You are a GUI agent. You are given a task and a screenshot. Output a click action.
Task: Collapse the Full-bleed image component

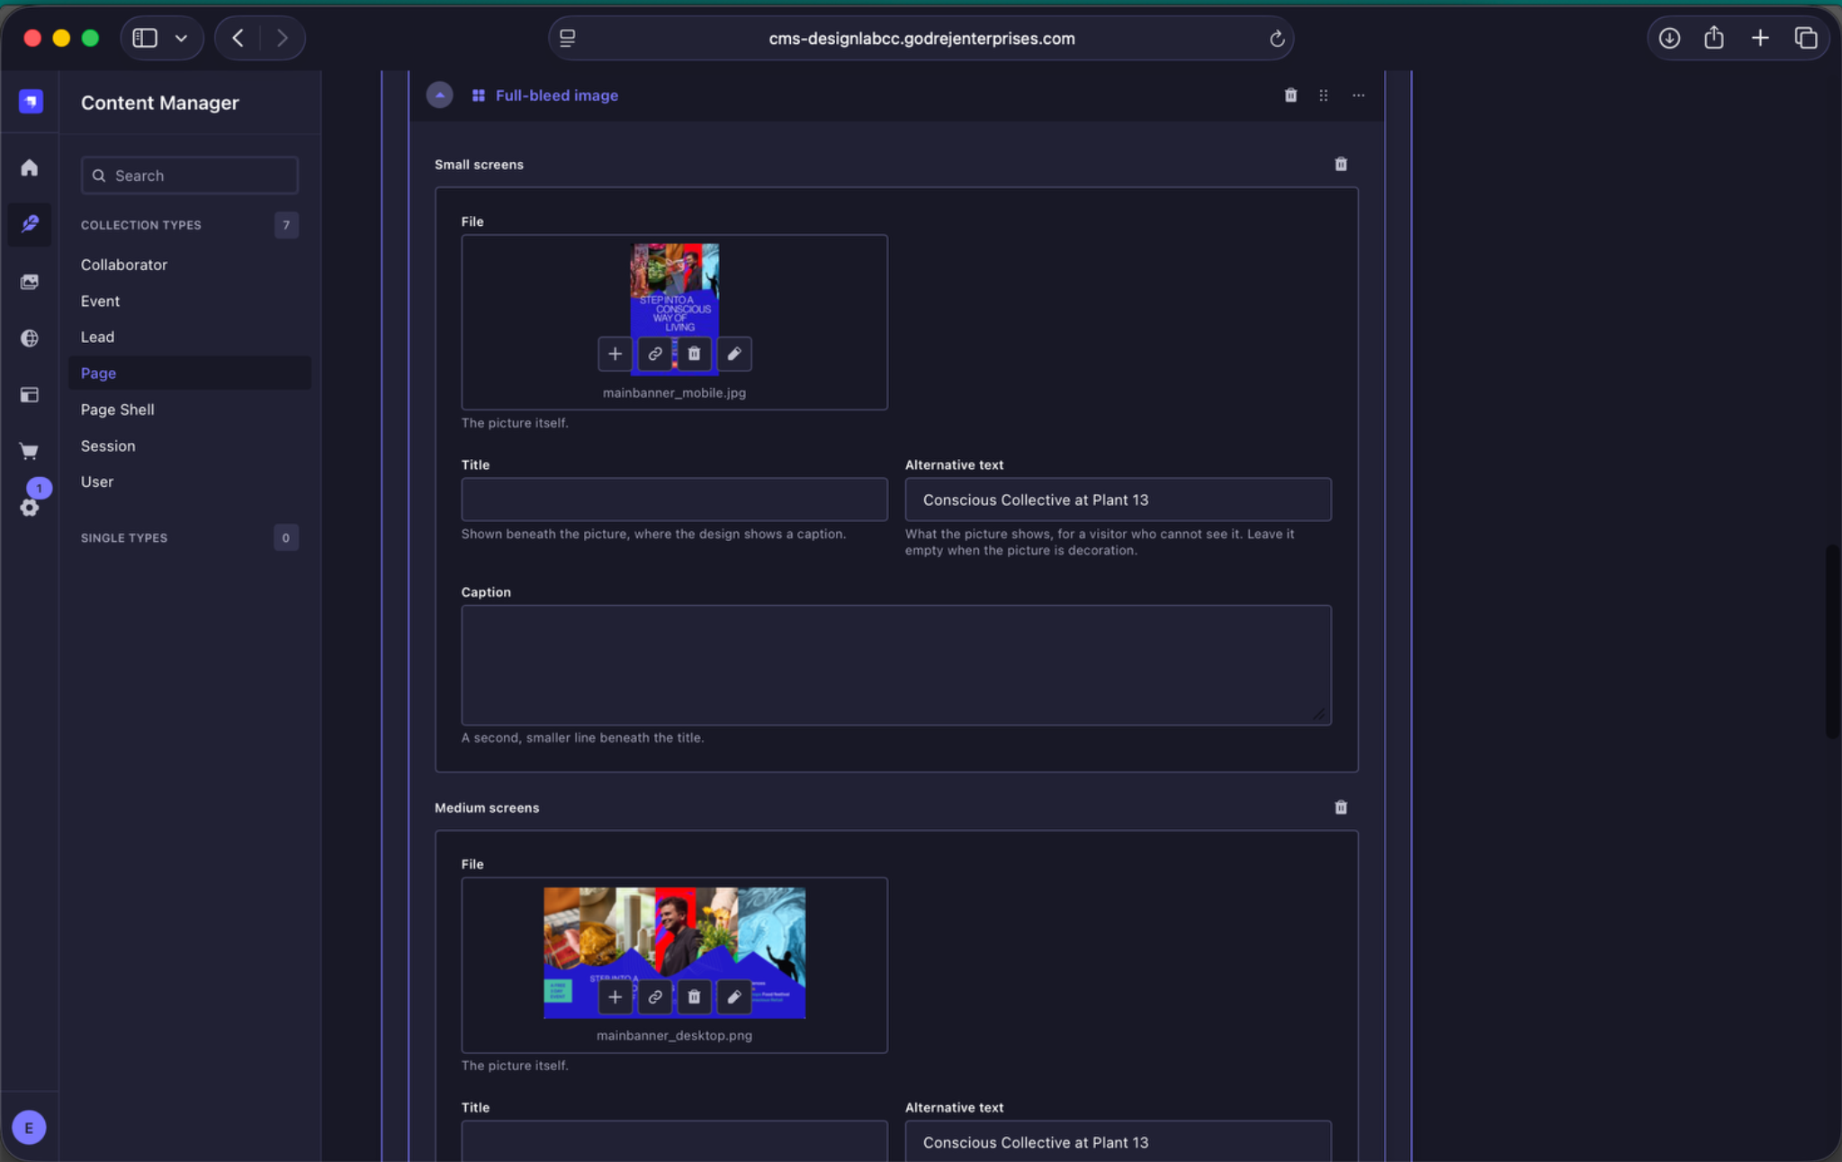(x=439, y=95)
